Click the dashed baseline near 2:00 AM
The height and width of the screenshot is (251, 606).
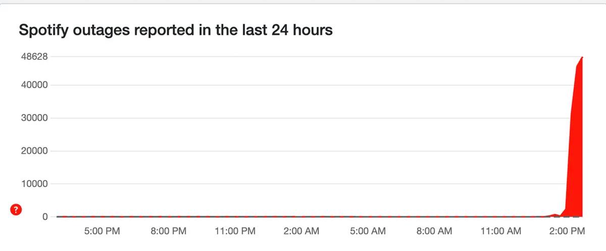[301, 217]
